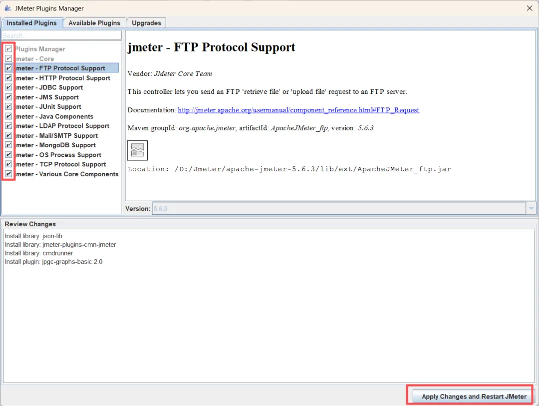Toggle the jmeter - Core checkbox
This screenshot has width=539, height=406.
8,58
